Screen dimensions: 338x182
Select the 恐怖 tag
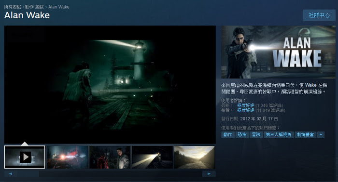[242, 135]
